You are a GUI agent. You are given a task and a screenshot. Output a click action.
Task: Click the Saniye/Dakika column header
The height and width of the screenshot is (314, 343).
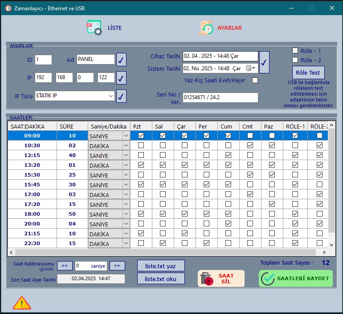[109, 126]
